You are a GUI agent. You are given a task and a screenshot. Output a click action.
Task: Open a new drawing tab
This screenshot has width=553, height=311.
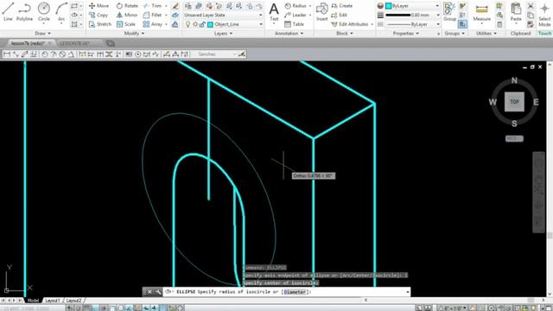tap(111, 43)
